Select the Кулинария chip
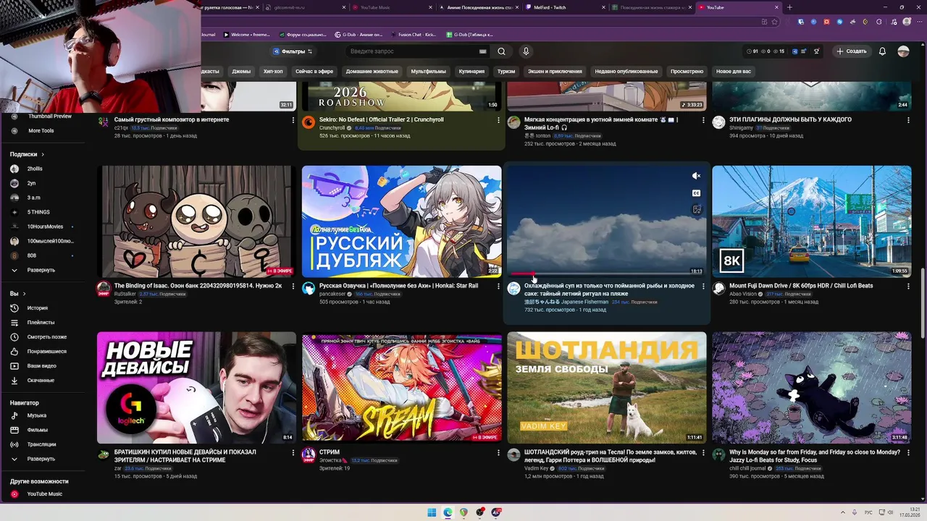This screenshot has height=521, width=927. click(x=471, y=72)
